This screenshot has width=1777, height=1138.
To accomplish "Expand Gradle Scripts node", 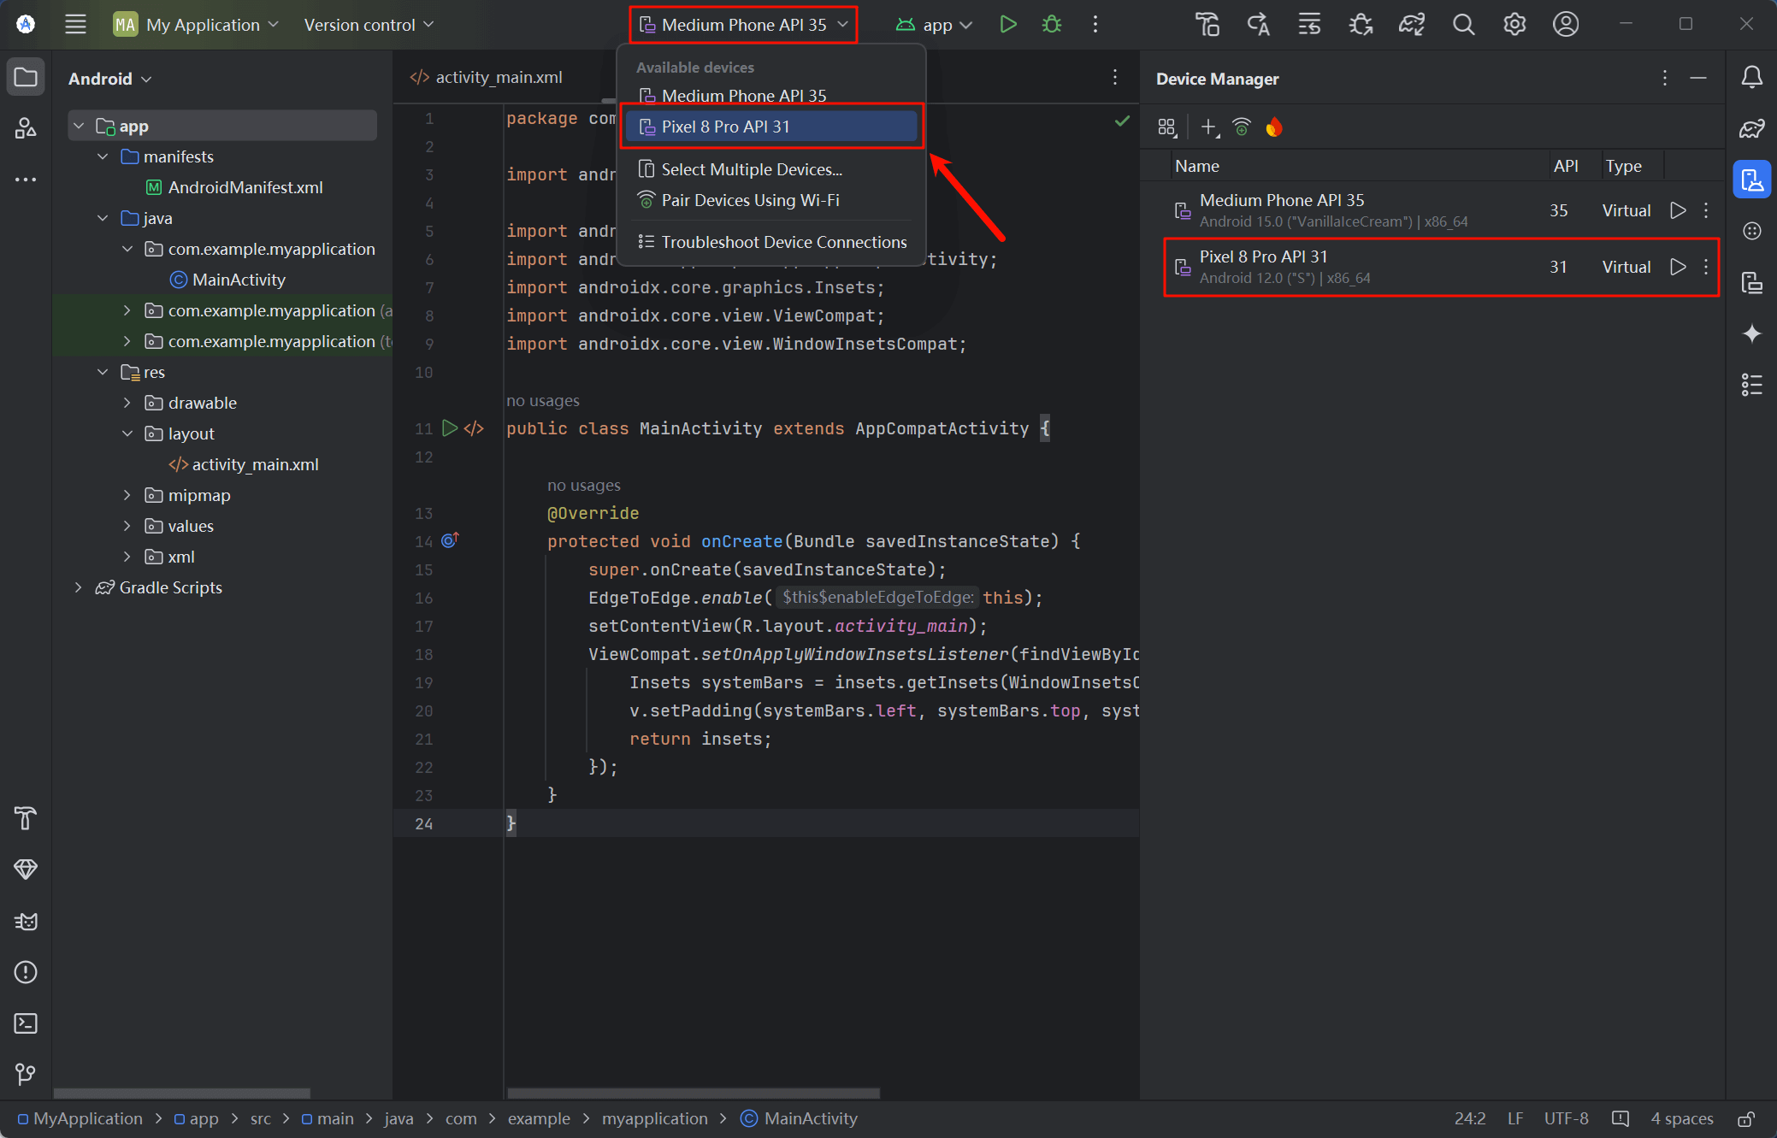I will pos(79,587).
